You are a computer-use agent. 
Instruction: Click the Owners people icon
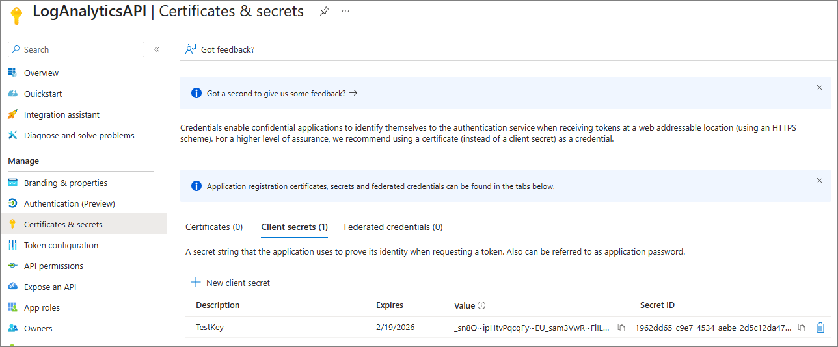tap(12, 328)
